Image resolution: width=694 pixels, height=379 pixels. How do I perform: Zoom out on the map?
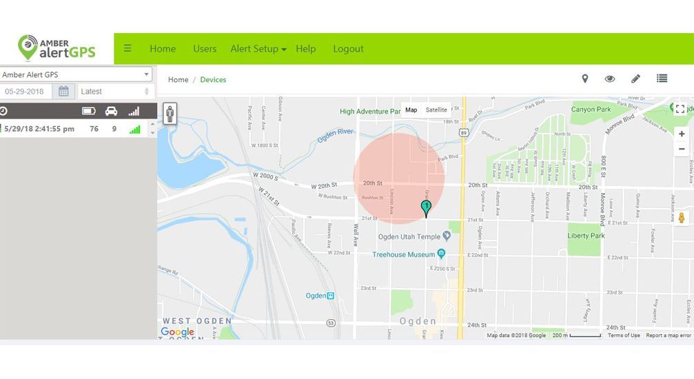click(682, 150)
